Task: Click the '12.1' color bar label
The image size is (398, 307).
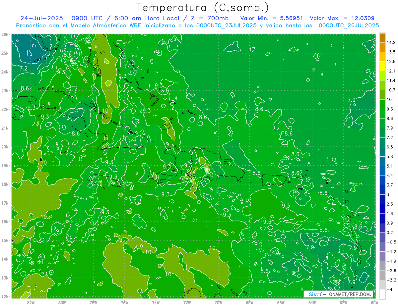Action: click(391, 71)
